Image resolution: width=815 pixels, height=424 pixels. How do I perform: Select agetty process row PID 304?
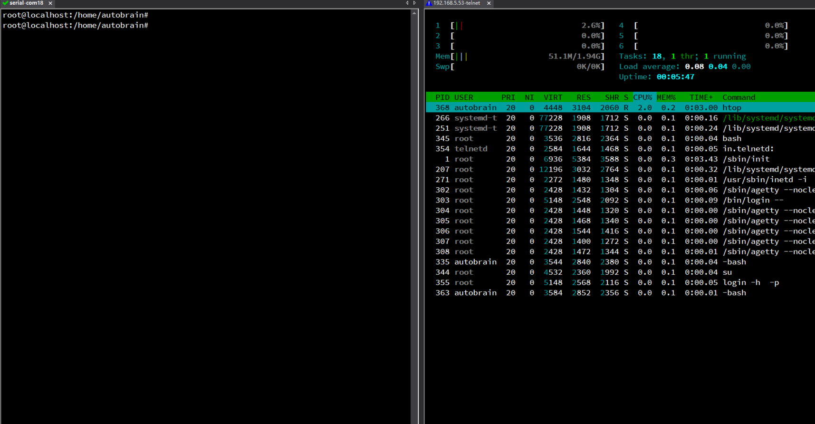point(621,211)
